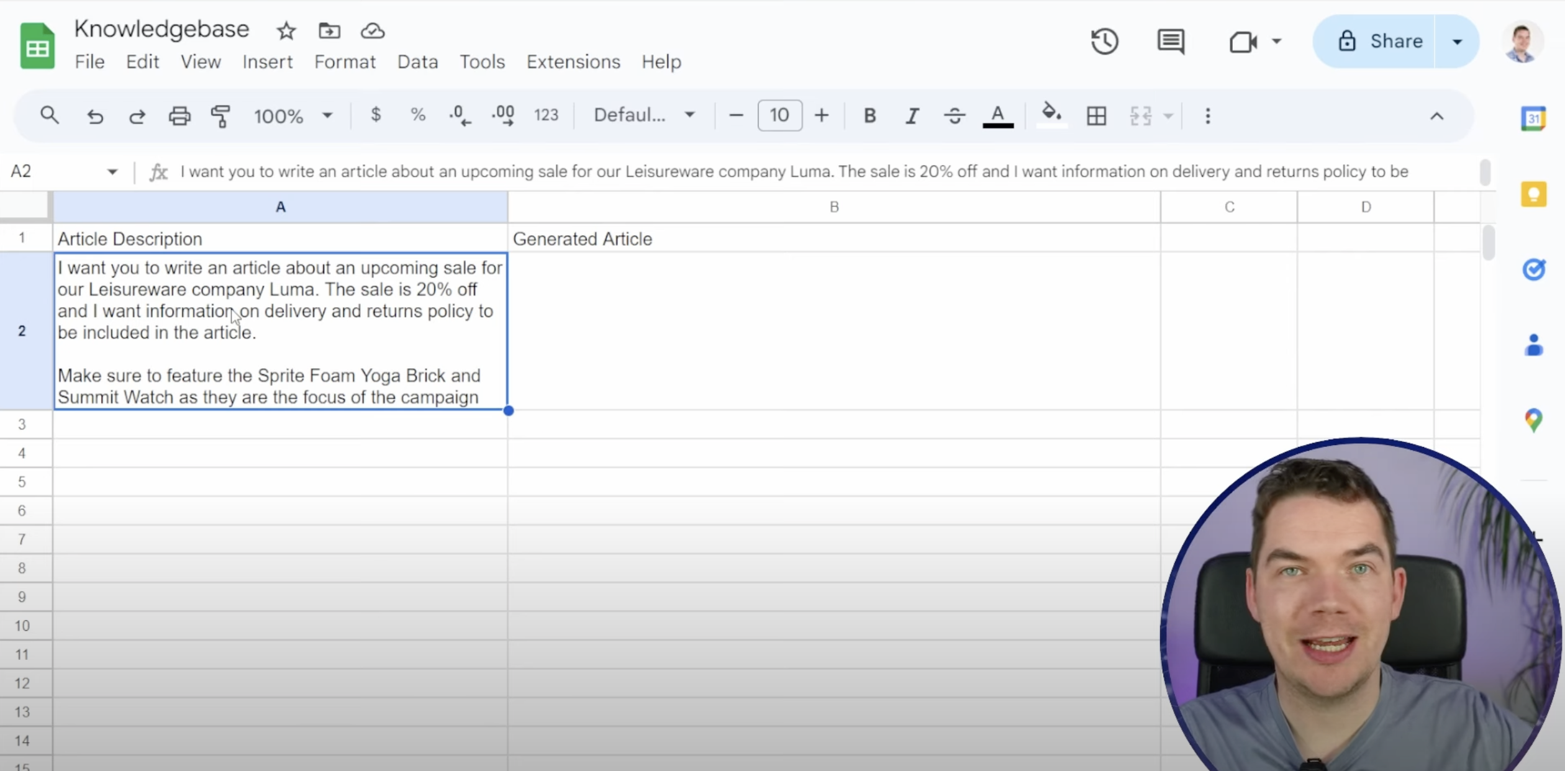1565x771 pixels.
Task: Click the undo arrow icon
Action: click(x=95, y=115)
